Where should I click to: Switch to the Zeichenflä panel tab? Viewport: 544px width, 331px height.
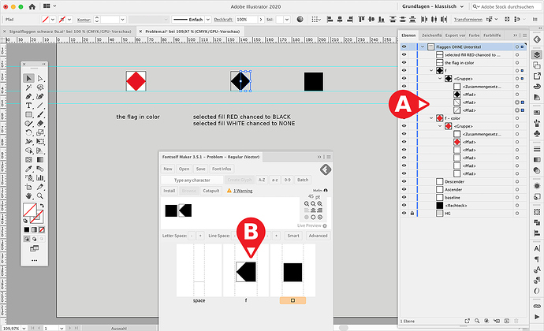(431, 35)
